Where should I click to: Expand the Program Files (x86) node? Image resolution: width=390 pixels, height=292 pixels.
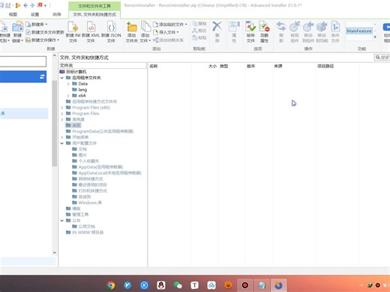pyautogui.click(x=62, y=108)
